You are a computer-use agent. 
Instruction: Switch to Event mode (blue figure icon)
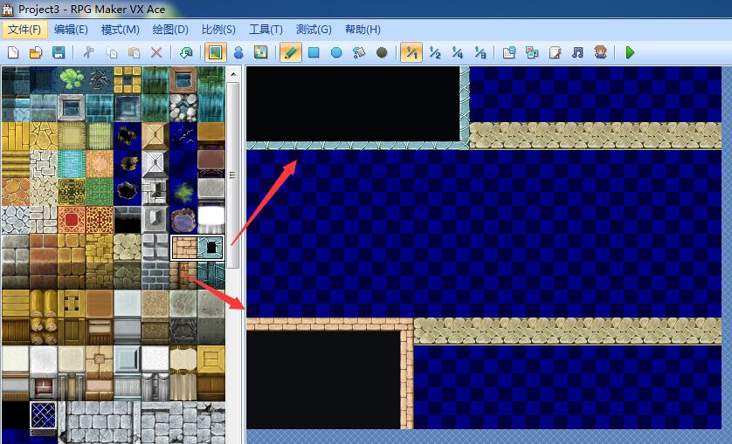(x=238, y=52)
